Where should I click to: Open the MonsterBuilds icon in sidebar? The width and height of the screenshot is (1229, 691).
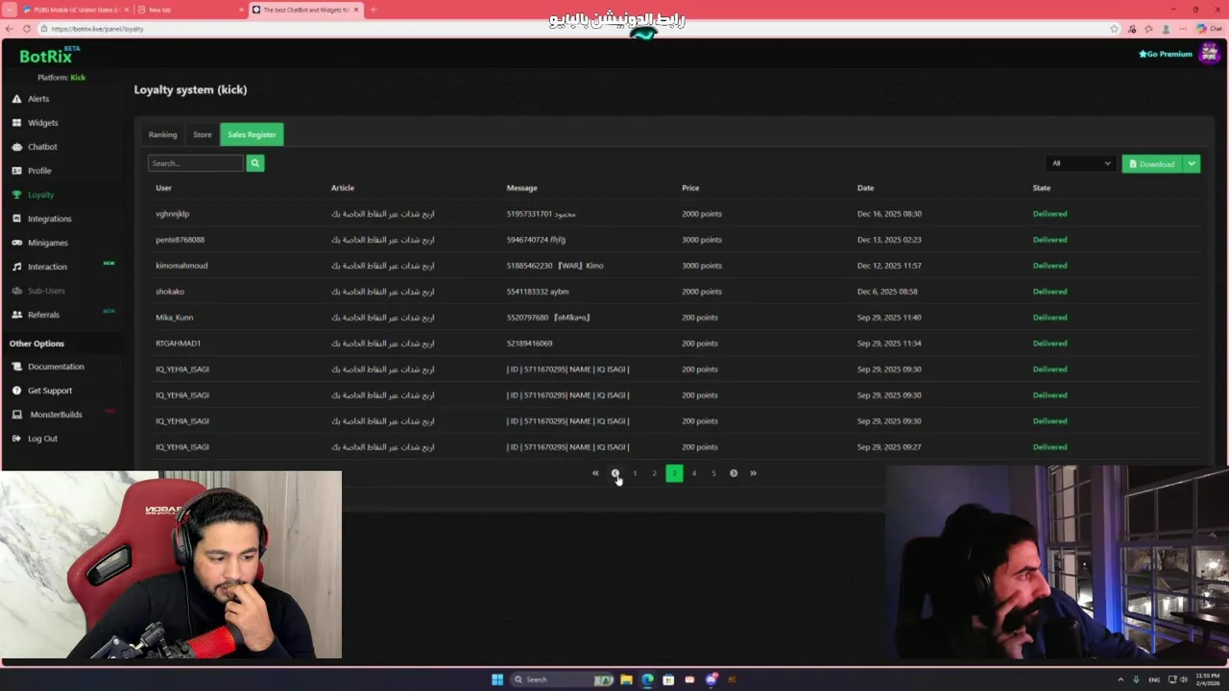point(16,415)
